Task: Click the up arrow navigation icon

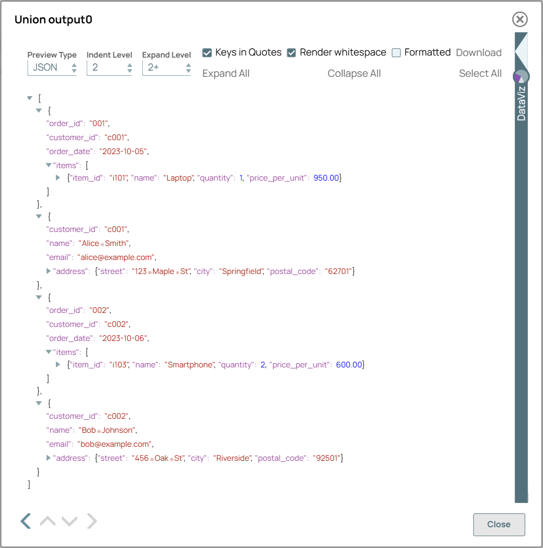Action: point(47,521)
